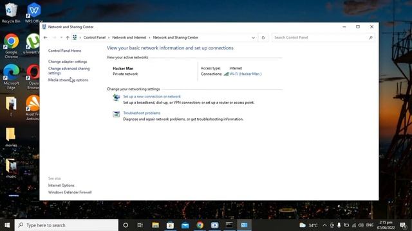Open Mail app from taskbar

coord(185,225)
